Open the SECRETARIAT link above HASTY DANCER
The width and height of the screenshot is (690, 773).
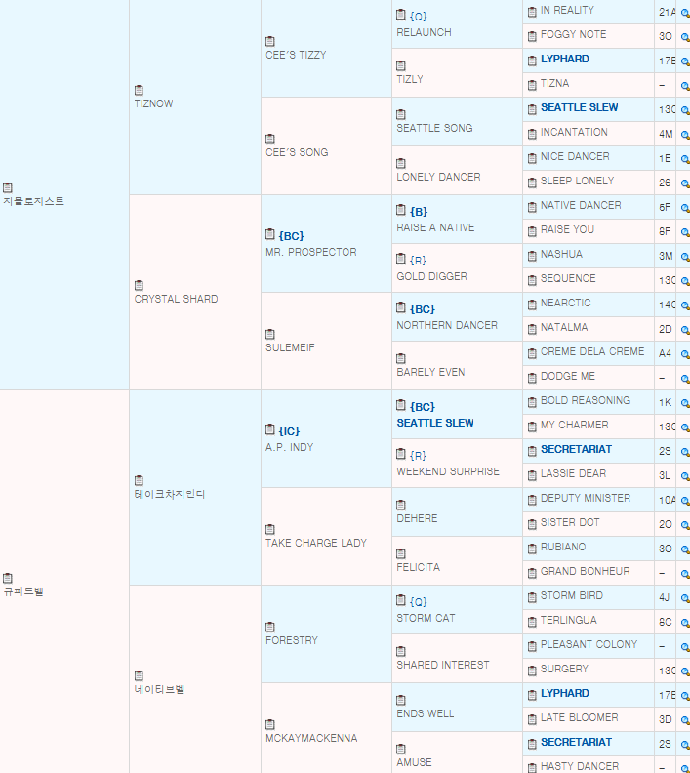click(x=576, y=742)
